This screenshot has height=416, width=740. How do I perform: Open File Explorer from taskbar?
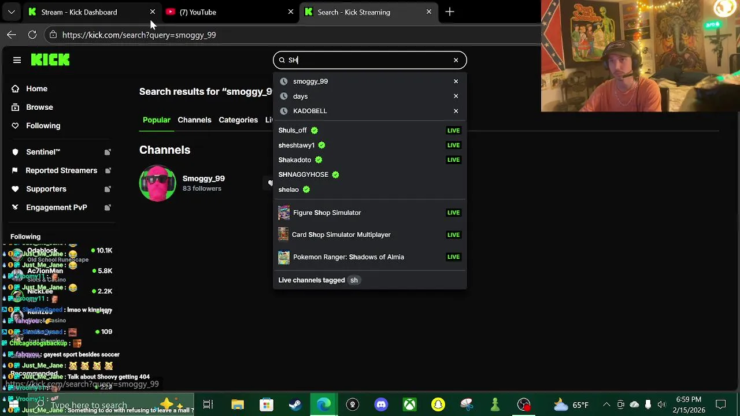click(238, 404)
